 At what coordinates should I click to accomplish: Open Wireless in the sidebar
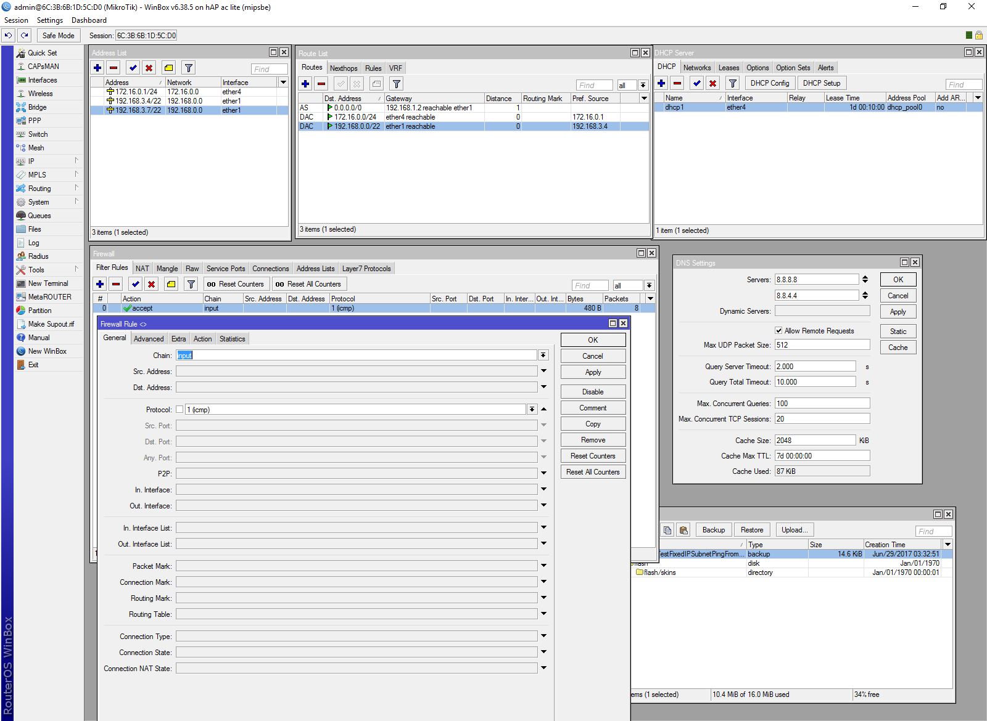click(x=40, y=94)
